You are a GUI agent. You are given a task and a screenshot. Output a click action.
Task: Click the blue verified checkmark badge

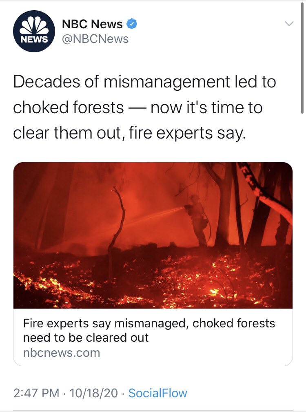click(x=131, y=24)
